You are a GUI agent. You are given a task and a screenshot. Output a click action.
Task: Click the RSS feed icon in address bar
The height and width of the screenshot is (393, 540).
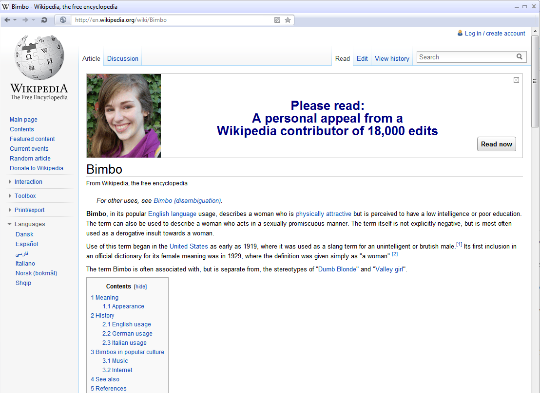(x=277, y=20)
